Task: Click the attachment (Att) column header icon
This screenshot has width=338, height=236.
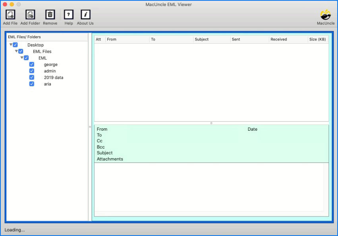Action: tap(98, 39)
